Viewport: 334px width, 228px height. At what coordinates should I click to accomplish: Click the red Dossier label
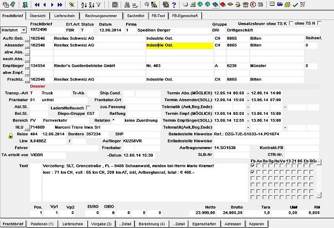click(x=38, y=86)
